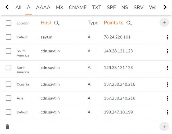172x134 pixels.
Task: Open three-dot menu for sayt.in record
Action: click(x=167, y=37)
